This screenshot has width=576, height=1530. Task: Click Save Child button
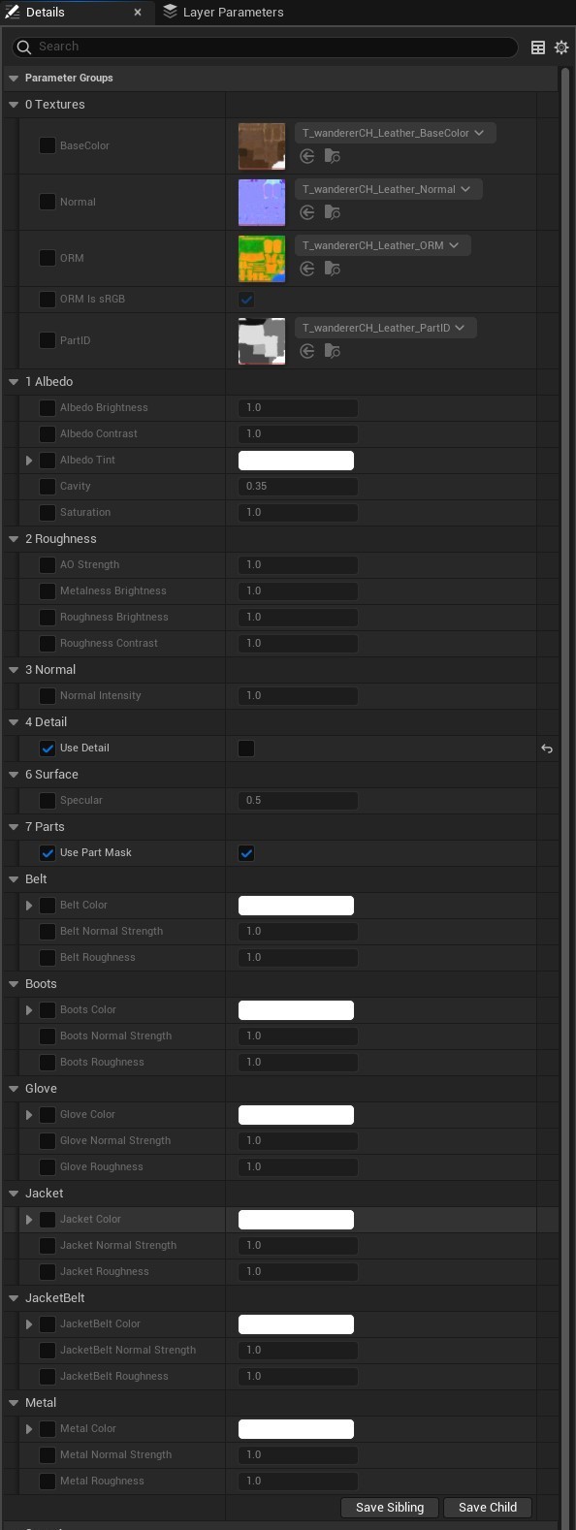(488, 1508)
